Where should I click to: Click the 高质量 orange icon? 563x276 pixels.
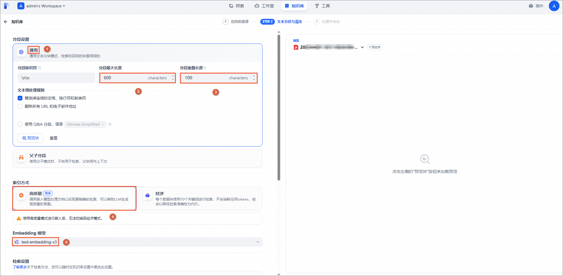21,195
